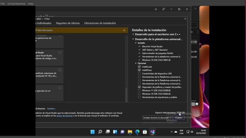This screenshot has width=246, height=138.
Task: Select Windows 10 SDK (10.0.19041.0) entry
Action: pyautogui.click(x=156, y=60)
